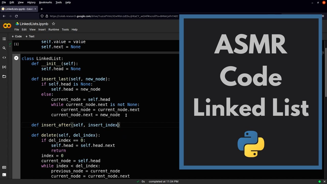
Task: Click the 'def insert_after(self, insert_index)' line
Action: pyautogui.click(x=76, y=125)
